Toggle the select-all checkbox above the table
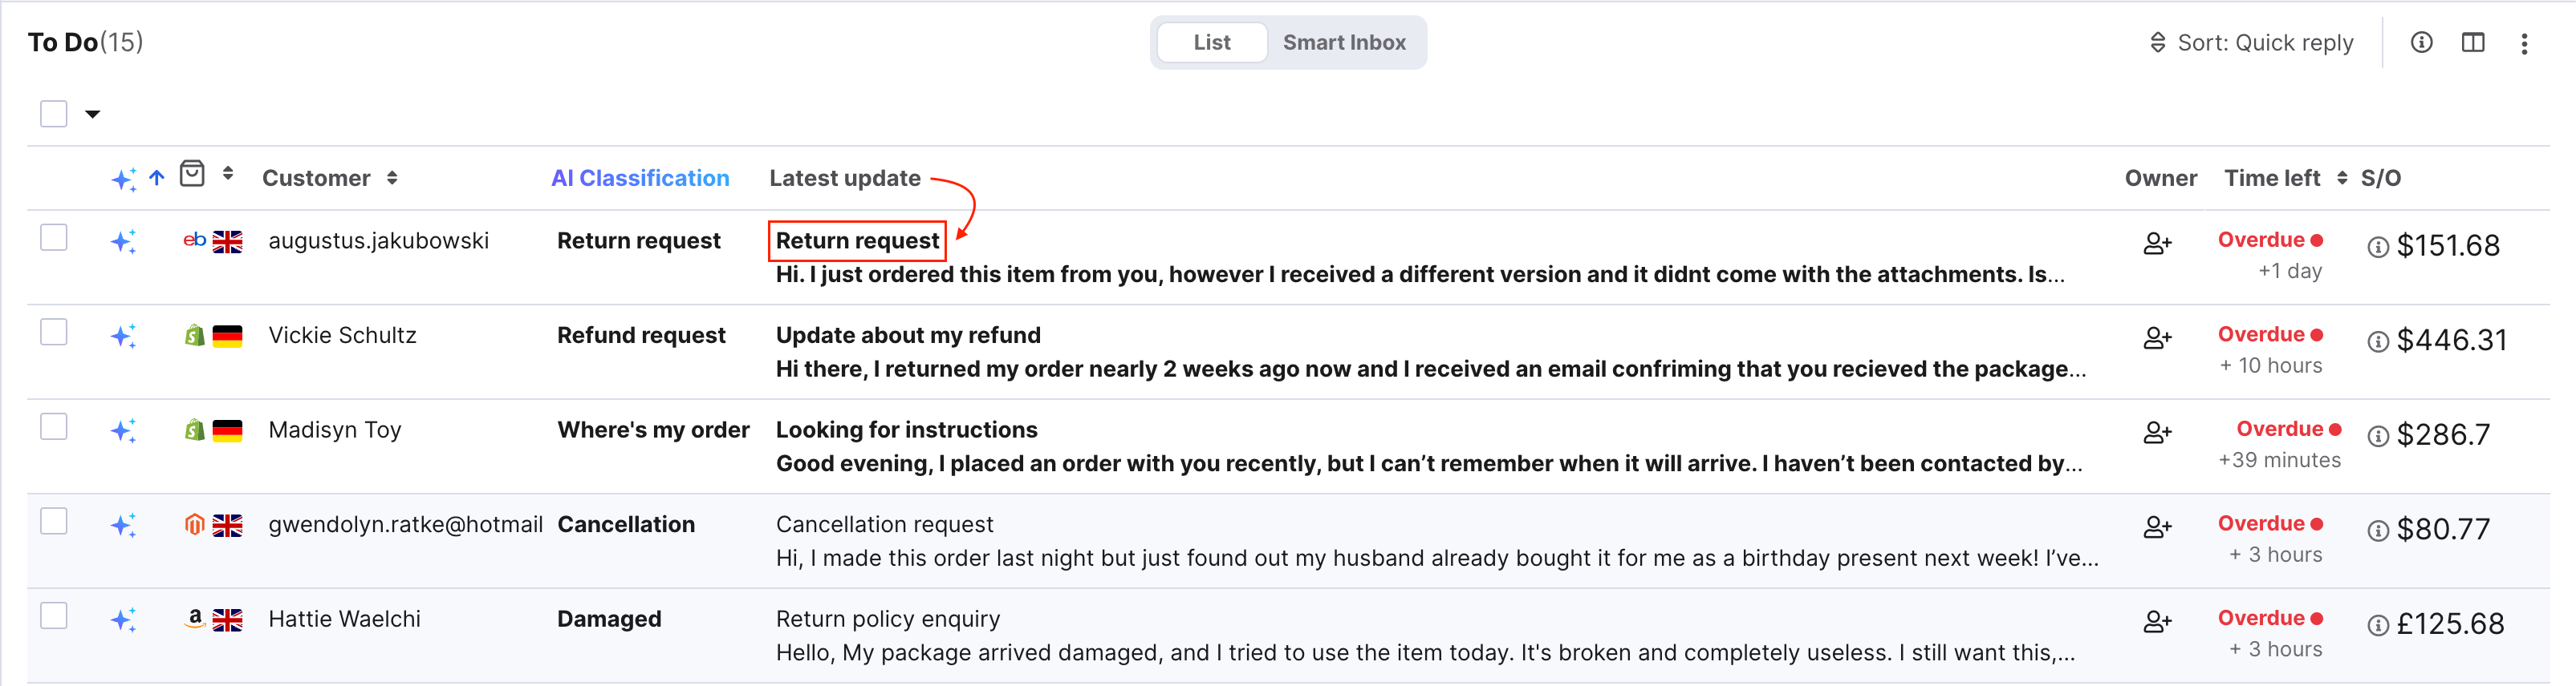 54,114
